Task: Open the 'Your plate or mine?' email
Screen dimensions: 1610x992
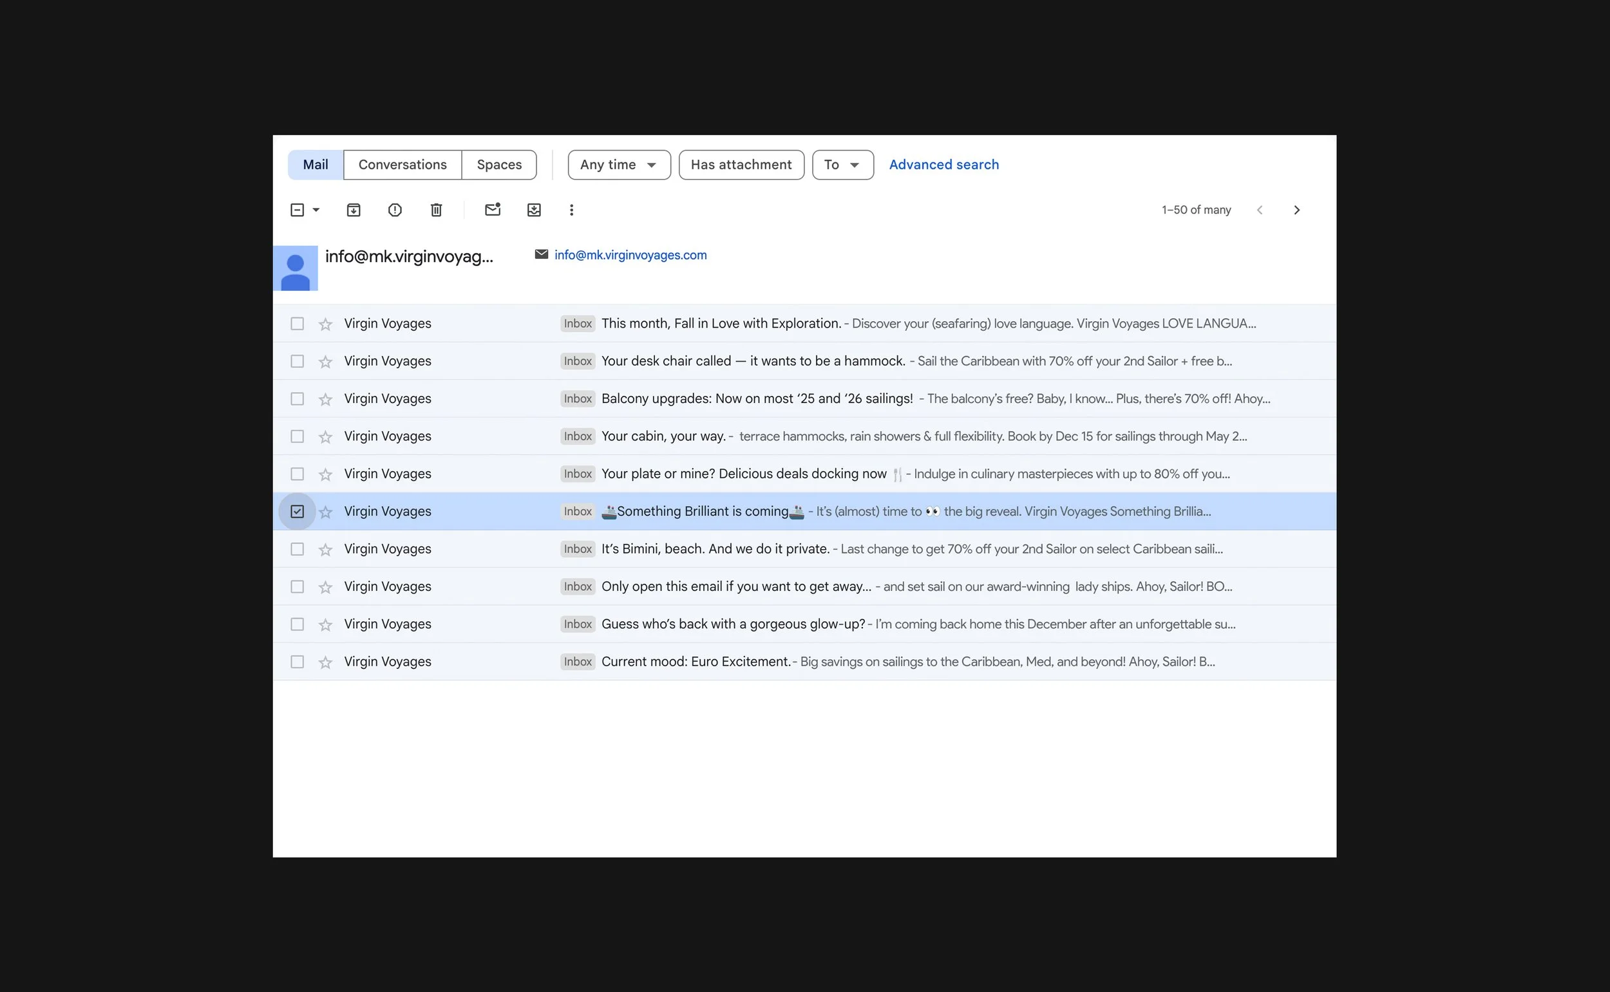Action: [804, 474]
